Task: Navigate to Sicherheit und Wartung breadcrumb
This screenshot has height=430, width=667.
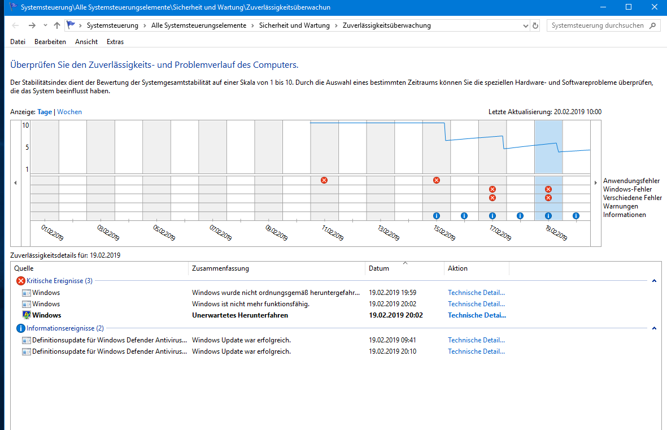Action: click(x=294, y=25)
